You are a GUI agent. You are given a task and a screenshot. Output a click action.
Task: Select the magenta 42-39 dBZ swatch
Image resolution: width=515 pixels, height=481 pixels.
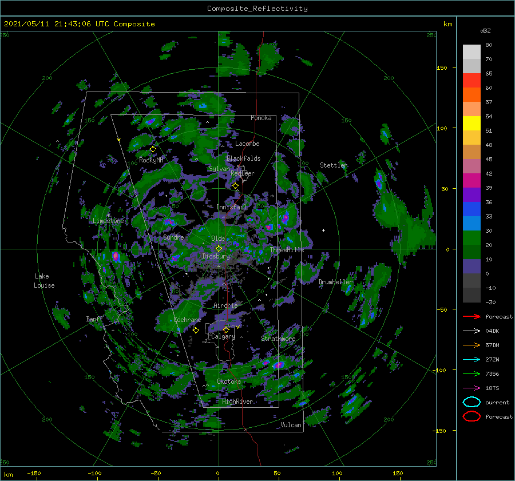(472, 181)
